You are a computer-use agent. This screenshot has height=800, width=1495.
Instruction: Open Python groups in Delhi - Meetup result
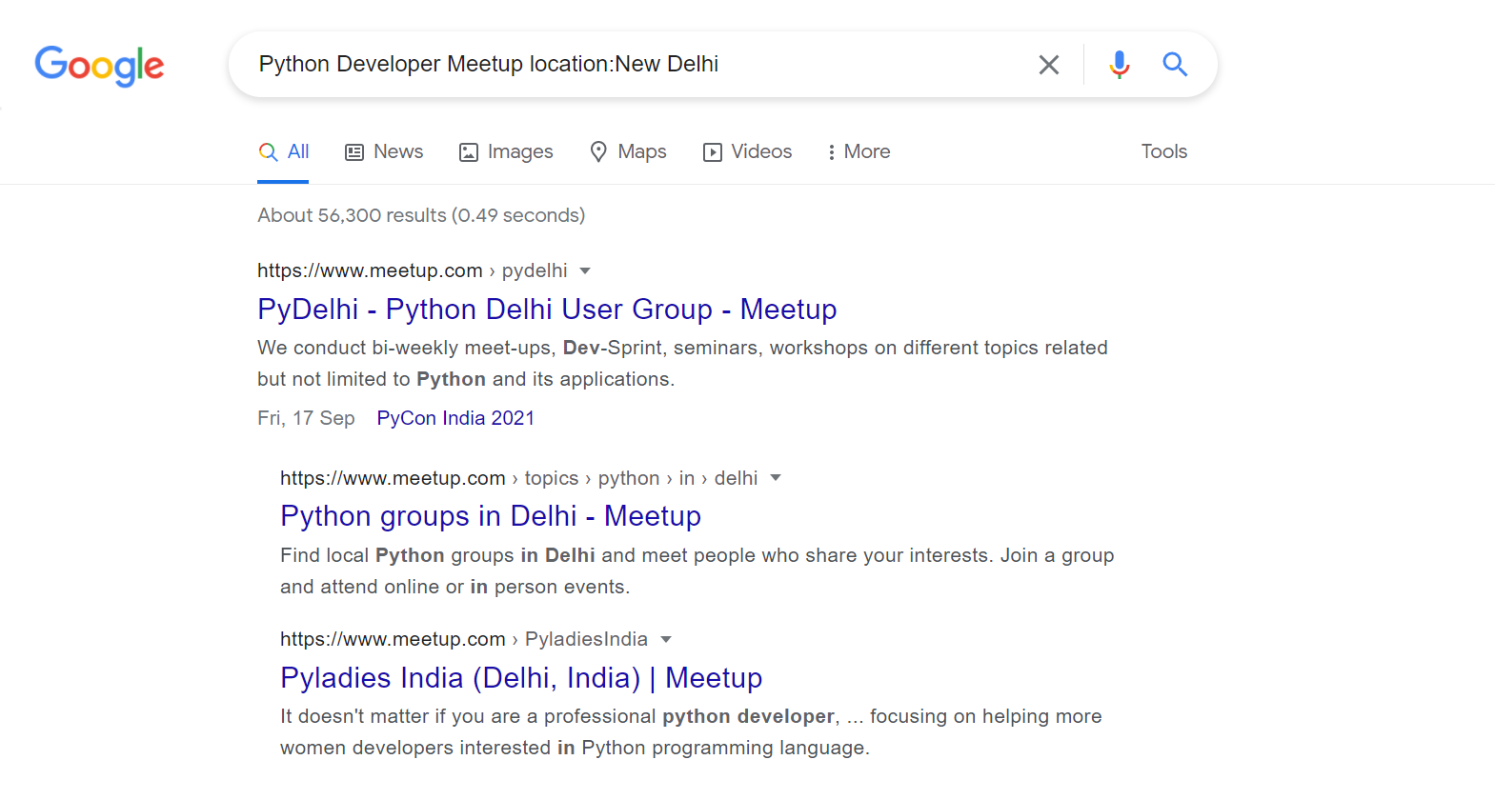click(x=491, y=516)
